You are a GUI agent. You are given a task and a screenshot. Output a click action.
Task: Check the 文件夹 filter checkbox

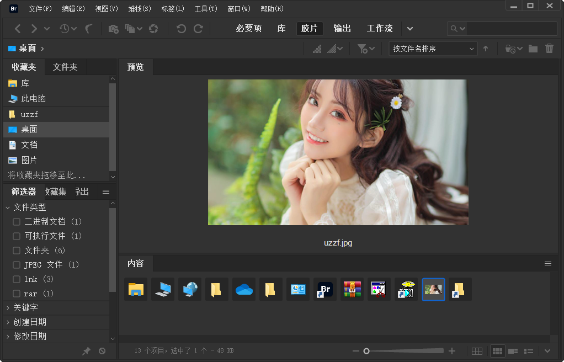click(16, 251)
